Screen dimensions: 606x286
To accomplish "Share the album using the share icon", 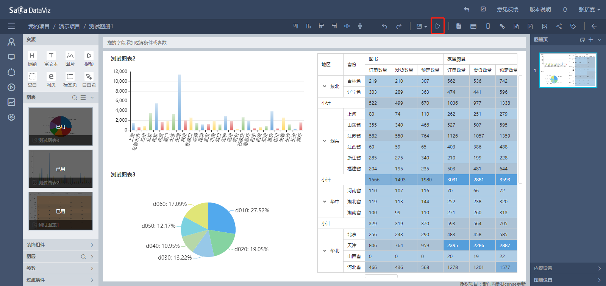I will pos(559,26).
